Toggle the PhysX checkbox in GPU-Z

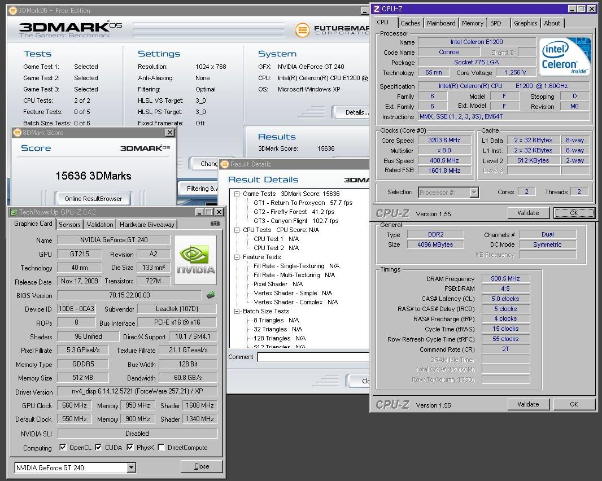[130, 447]
